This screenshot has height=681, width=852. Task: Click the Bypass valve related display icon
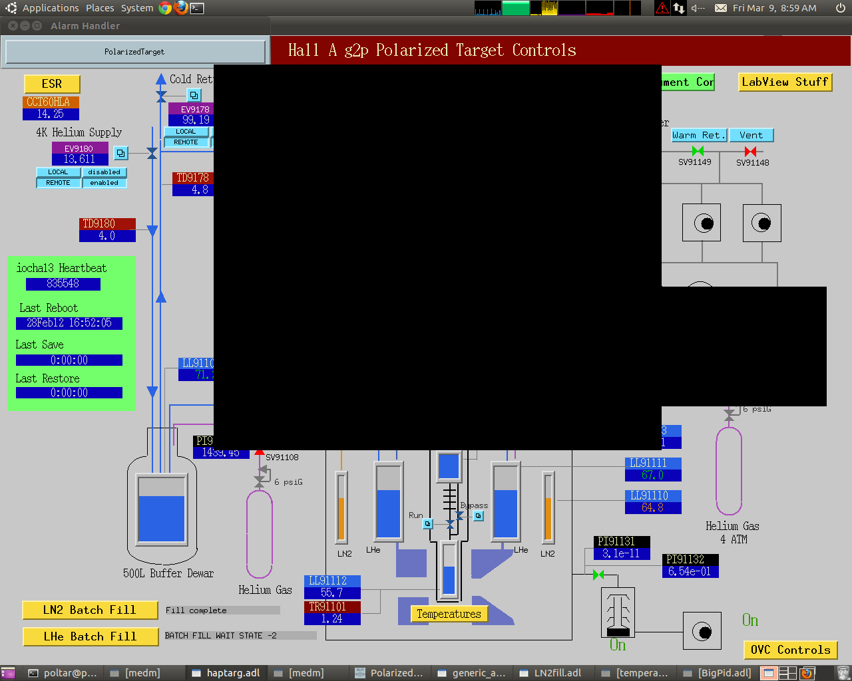tap(478, 515)
